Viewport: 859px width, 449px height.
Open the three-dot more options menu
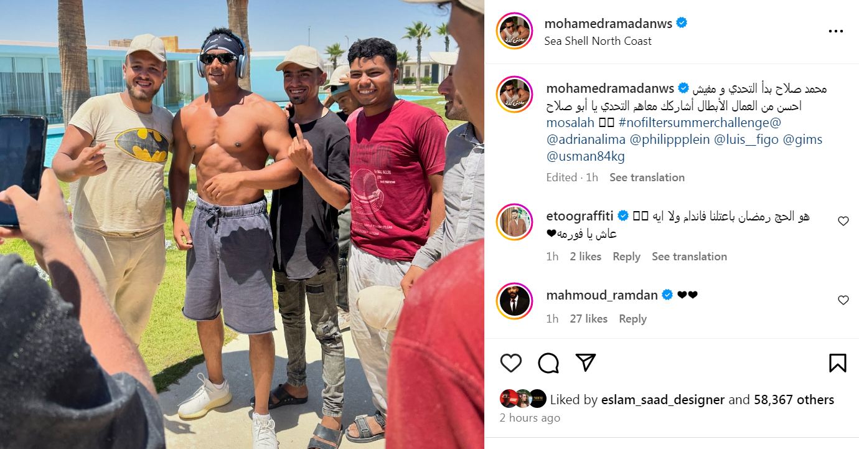click(x=835, y=31)
